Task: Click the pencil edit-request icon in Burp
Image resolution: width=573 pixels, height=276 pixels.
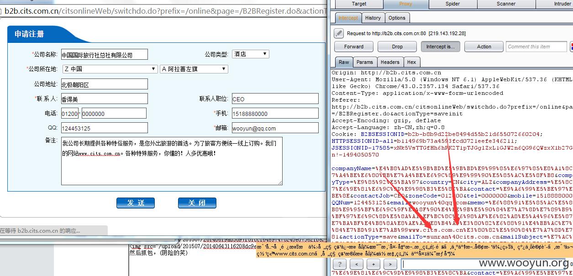Action: click(x=339, y=33)
